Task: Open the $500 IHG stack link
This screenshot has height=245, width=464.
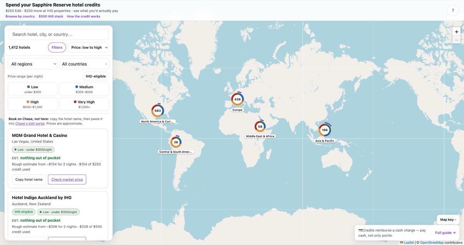Action: (51, 17)
